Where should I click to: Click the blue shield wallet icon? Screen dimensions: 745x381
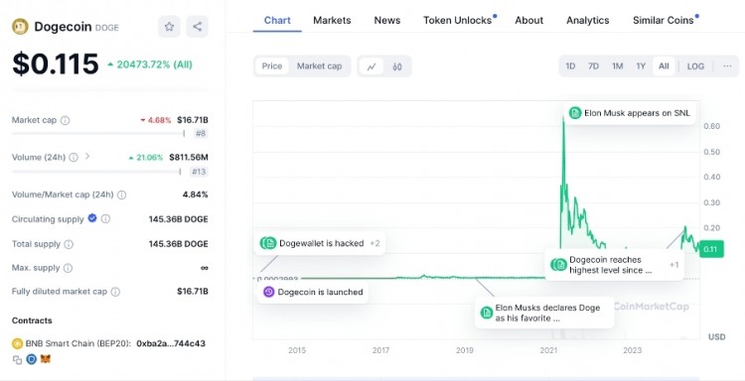click(x=32, y=359)
